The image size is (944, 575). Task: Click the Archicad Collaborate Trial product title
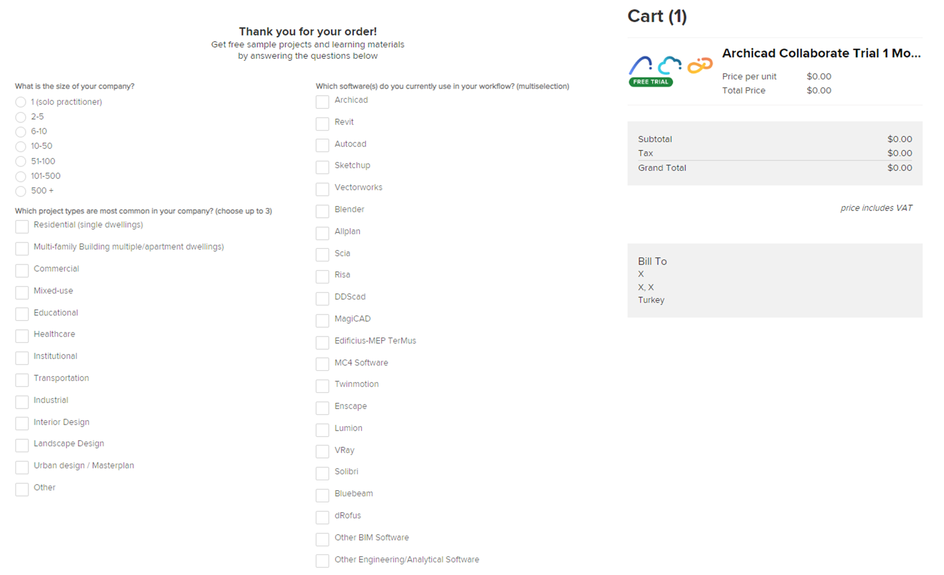point(821,53)
